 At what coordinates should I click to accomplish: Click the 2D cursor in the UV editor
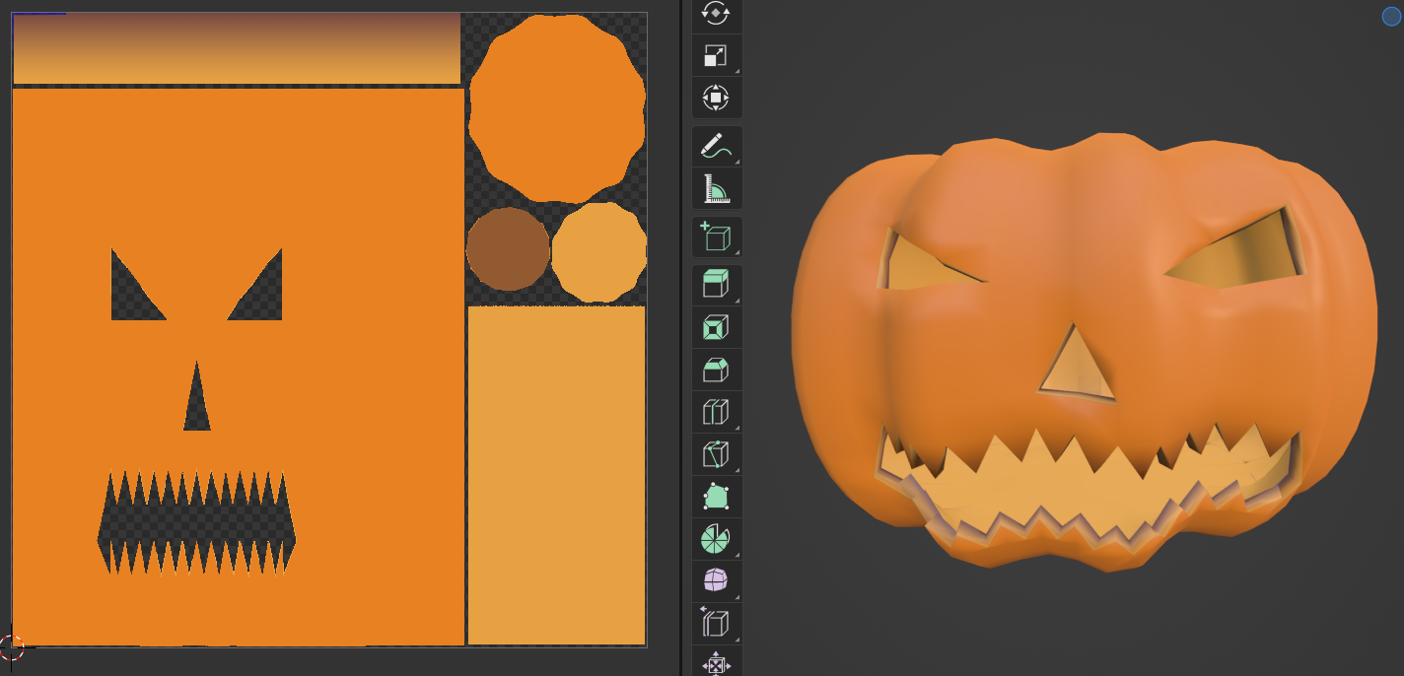tap(11, 647)
